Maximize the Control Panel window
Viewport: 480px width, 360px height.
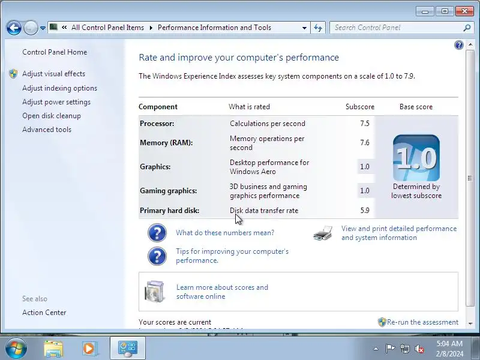445,11
